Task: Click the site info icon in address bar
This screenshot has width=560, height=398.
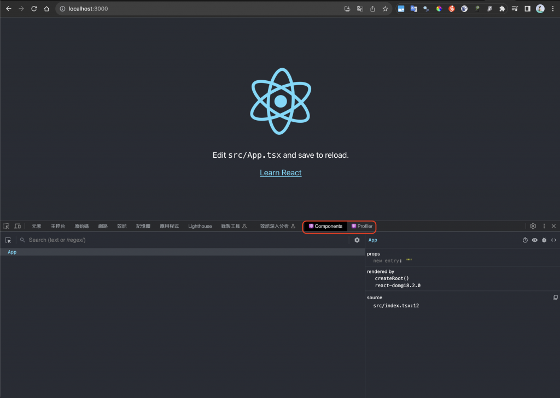Action: click(x=62, y=9)
